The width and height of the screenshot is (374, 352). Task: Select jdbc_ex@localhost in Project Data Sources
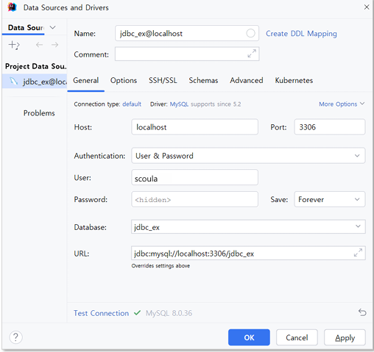(35, 82)
